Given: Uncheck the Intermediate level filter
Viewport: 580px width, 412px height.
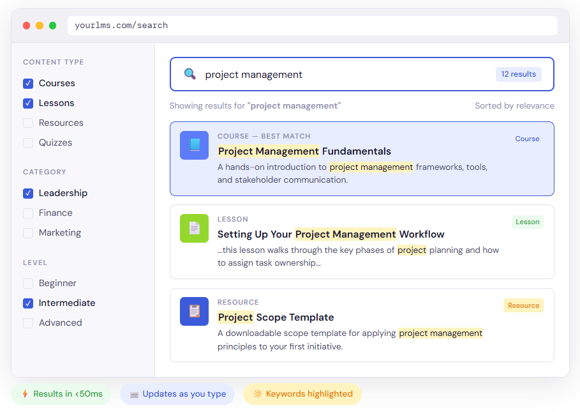Looking at the screenshot, I should pos(27,303).
